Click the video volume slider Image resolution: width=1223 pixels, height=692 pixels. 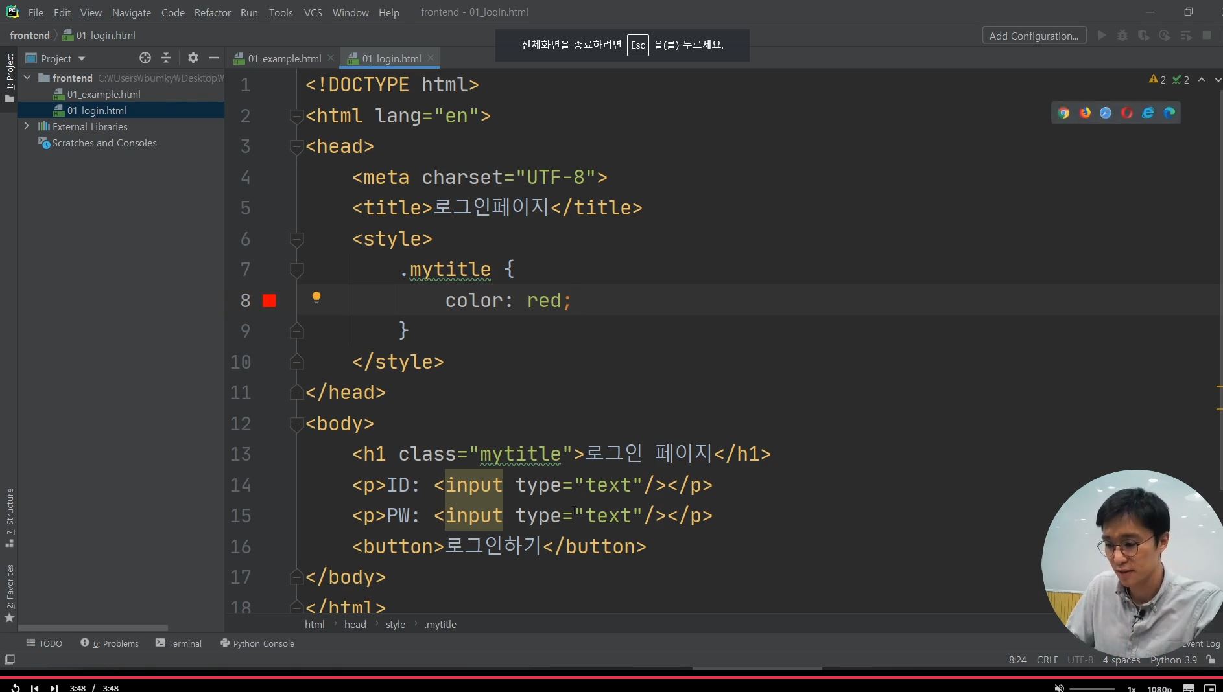(1092, 688)
